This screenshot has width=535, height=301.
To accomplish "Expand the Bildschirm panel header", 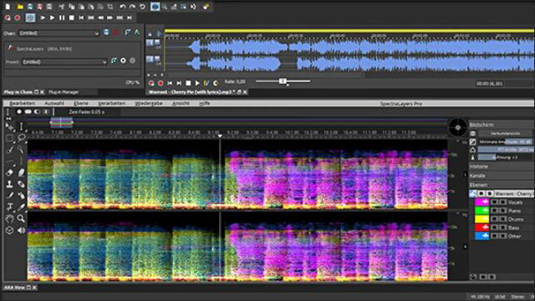I will (502, 124).
